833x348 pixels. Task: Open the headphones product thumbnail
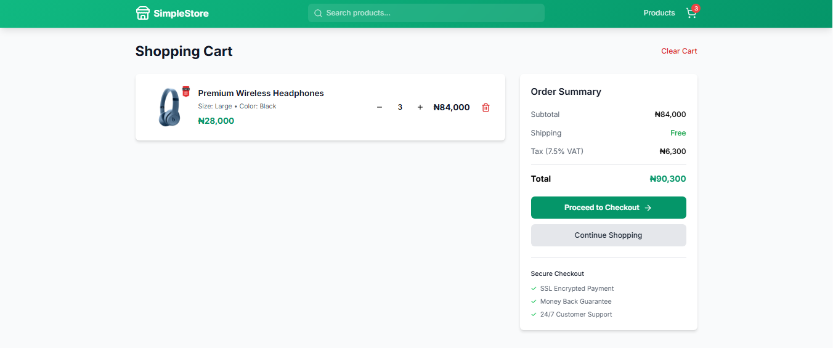[169, 108]
